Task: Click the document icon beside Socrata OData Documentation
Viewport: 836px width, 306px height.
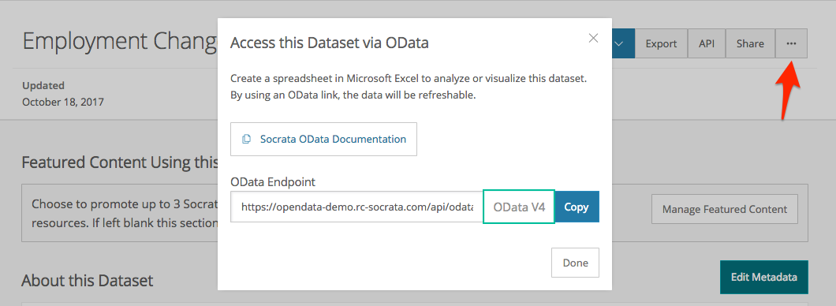Action: click(246, 139)
